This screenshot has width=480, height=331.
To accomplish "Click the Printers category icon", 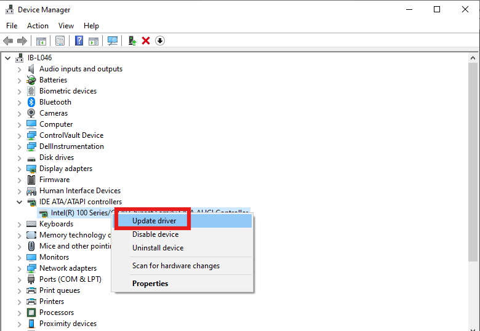I will tap(31, 301).
